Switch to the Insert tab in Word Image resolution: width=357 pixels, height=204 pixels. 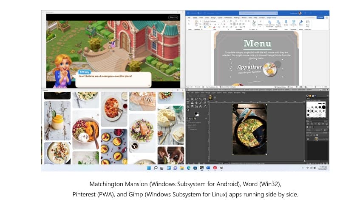(x=201, y=17)
